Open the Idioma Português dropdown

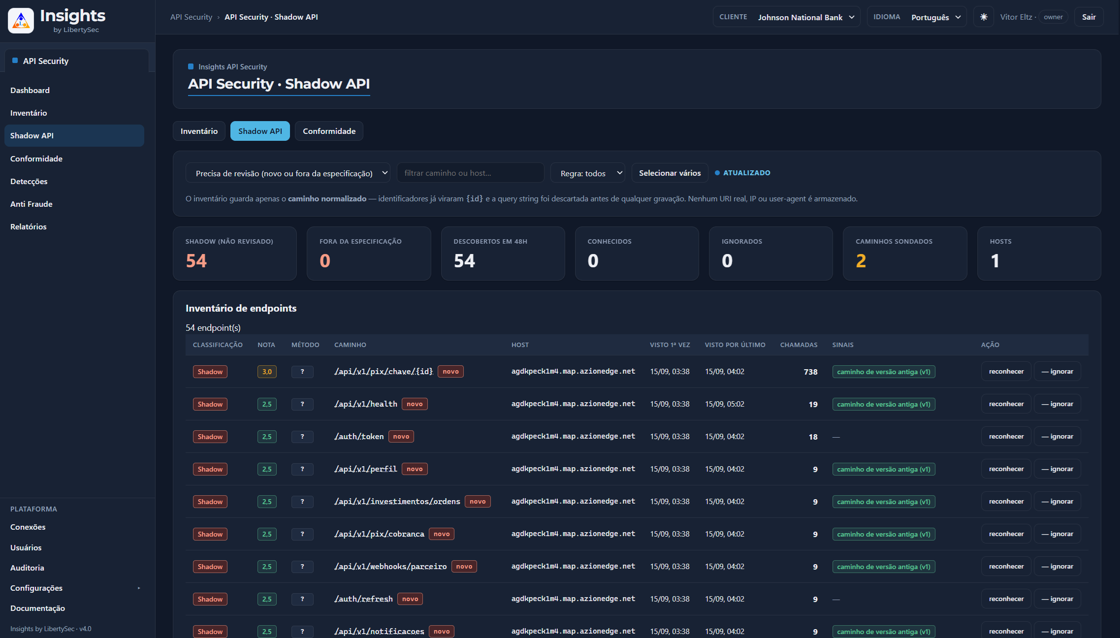click(x=916, y=17)
